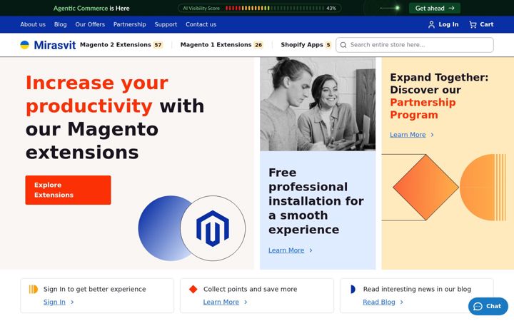514x321 pixels.
Task: Click Sign In to get better experience text
Action: click(x=95, y=289)
